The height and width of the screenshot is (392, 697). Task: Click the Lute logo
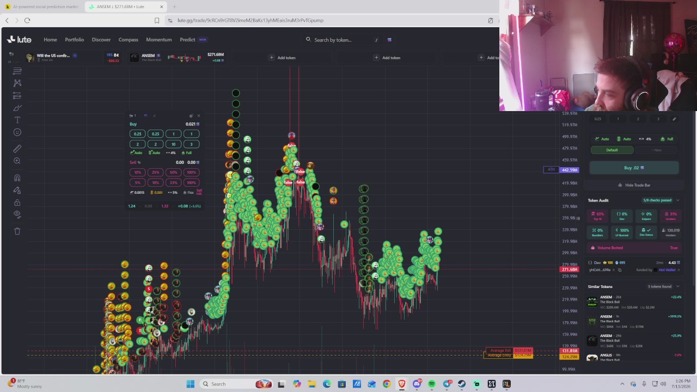click(20, 40)
